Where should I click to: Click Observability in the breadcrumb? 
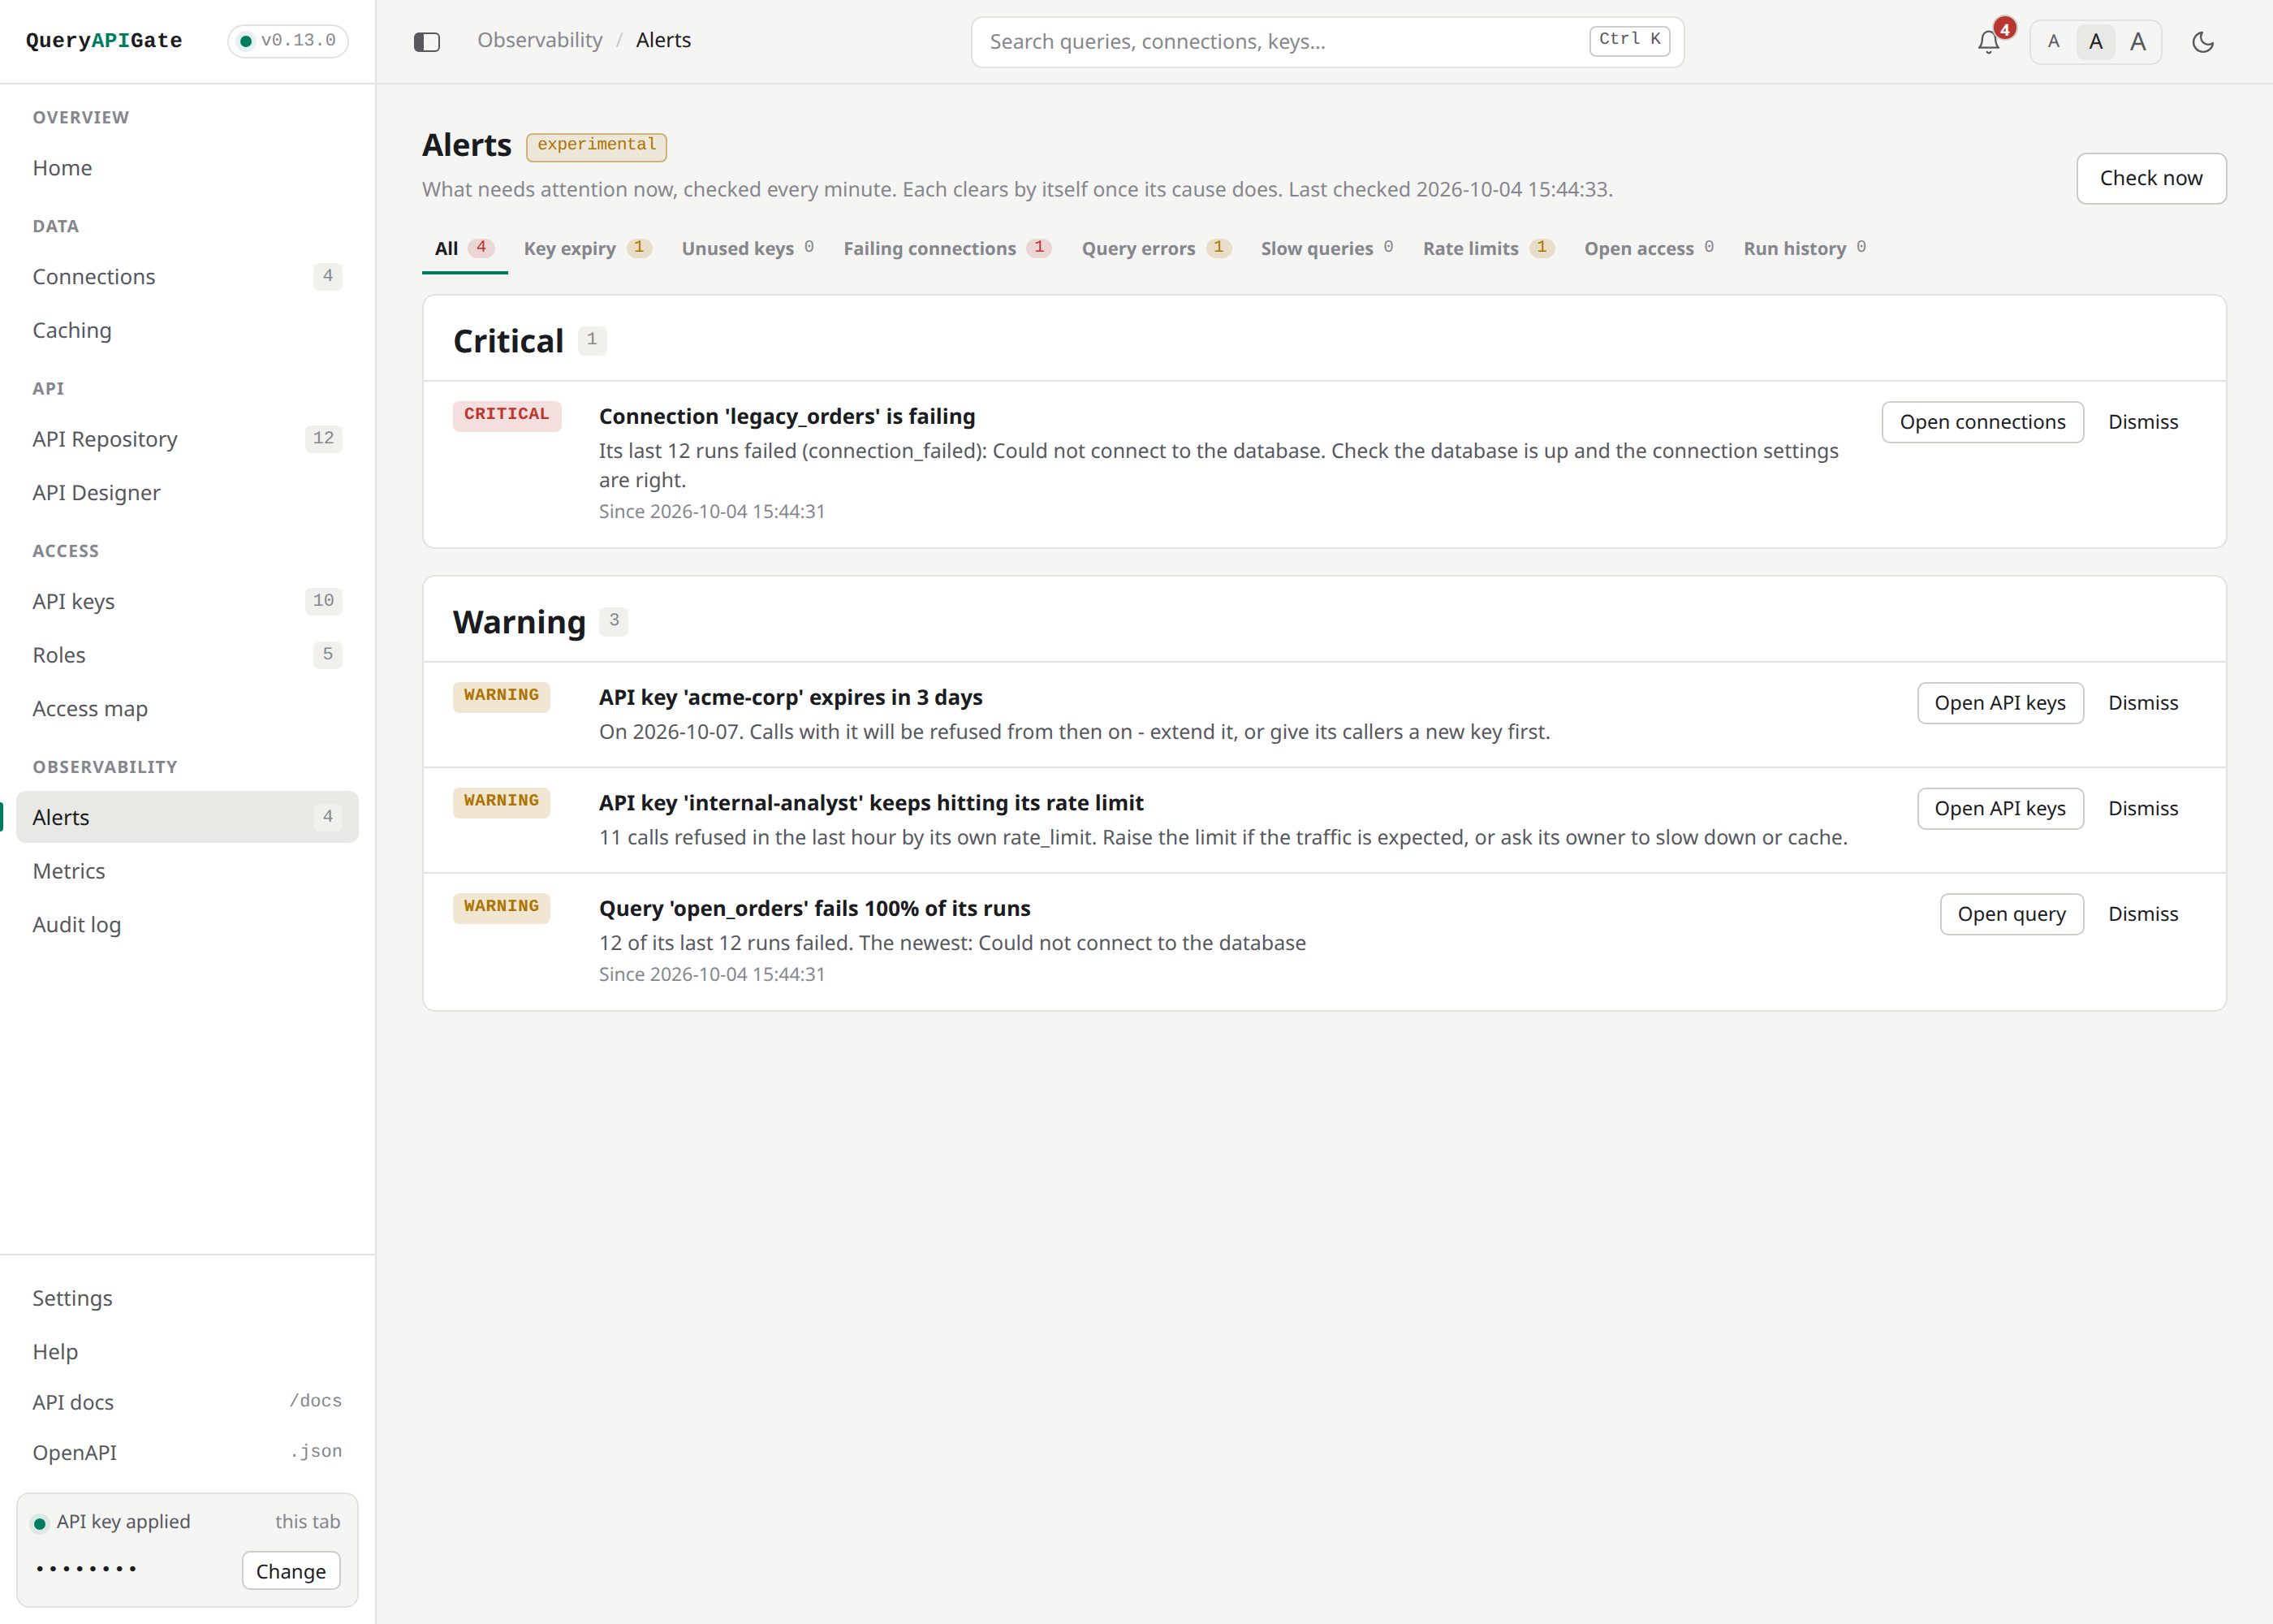tap(540, 40)
